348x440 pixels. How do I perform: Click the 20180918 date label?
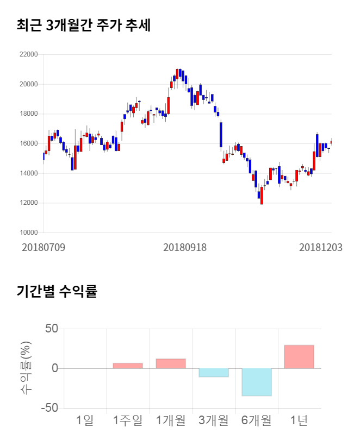click(185, 247)
